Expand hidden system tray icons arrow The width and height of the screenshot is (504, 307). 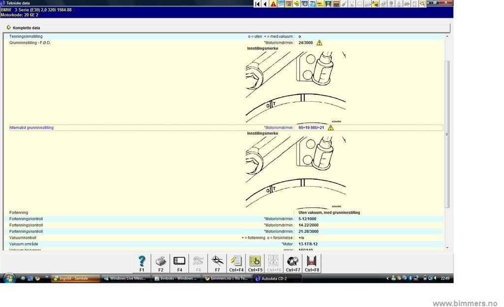[388, 278]
